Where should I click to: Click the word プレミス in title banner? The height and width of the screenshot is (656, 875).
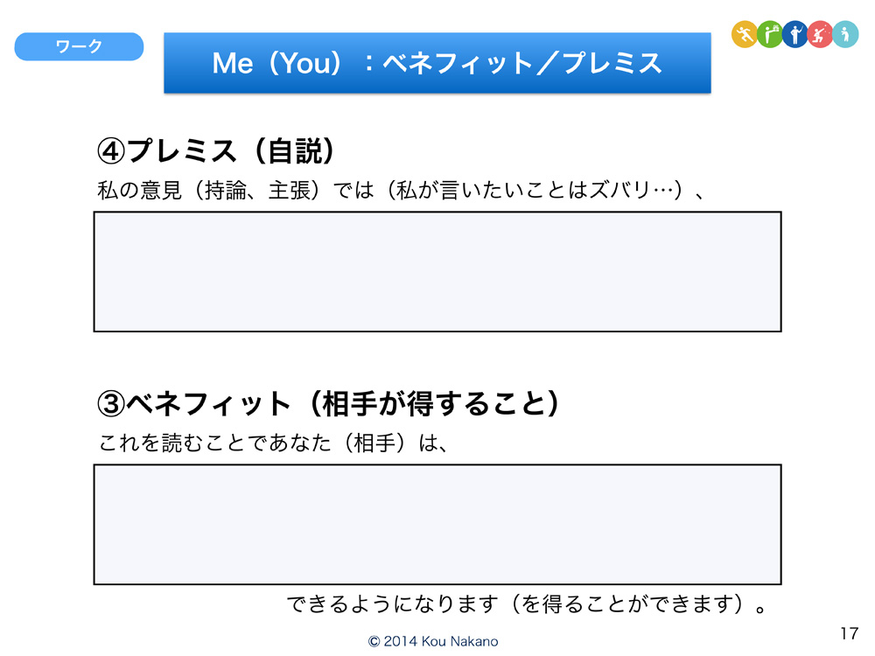coord(612,63)
